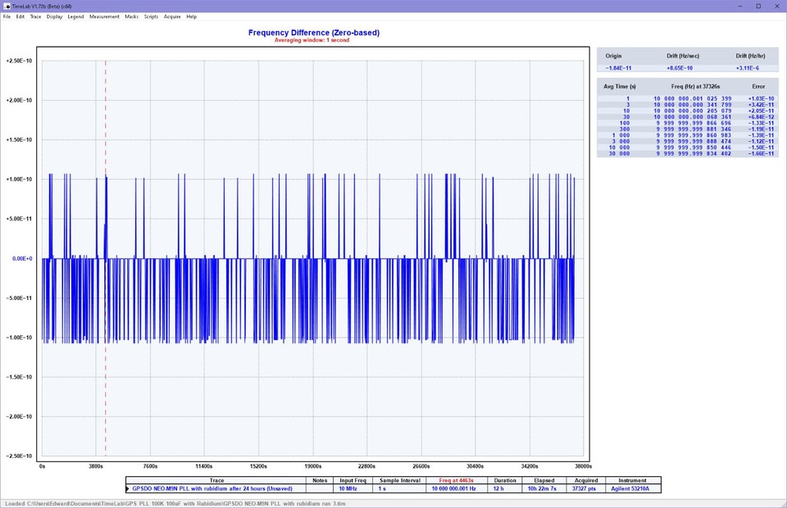Open the Scripts menu
This screenshot has height=508, width=787.
click(151, 16)
